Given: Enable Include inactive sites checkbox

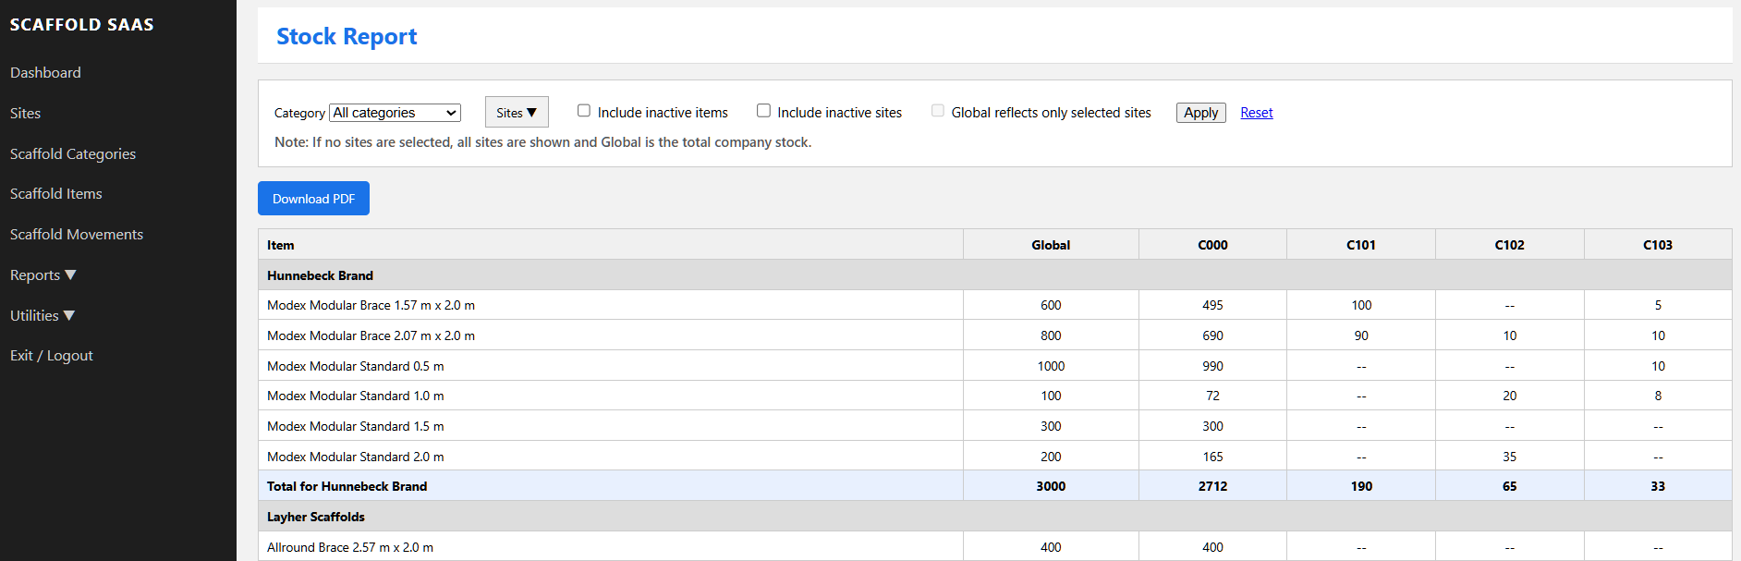Looking at the screenshot, I should click(763, 111).
